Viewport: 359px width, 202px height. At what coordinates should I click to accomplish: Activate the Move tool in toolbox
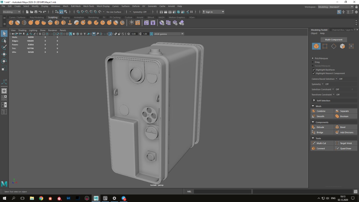(4, 54)
